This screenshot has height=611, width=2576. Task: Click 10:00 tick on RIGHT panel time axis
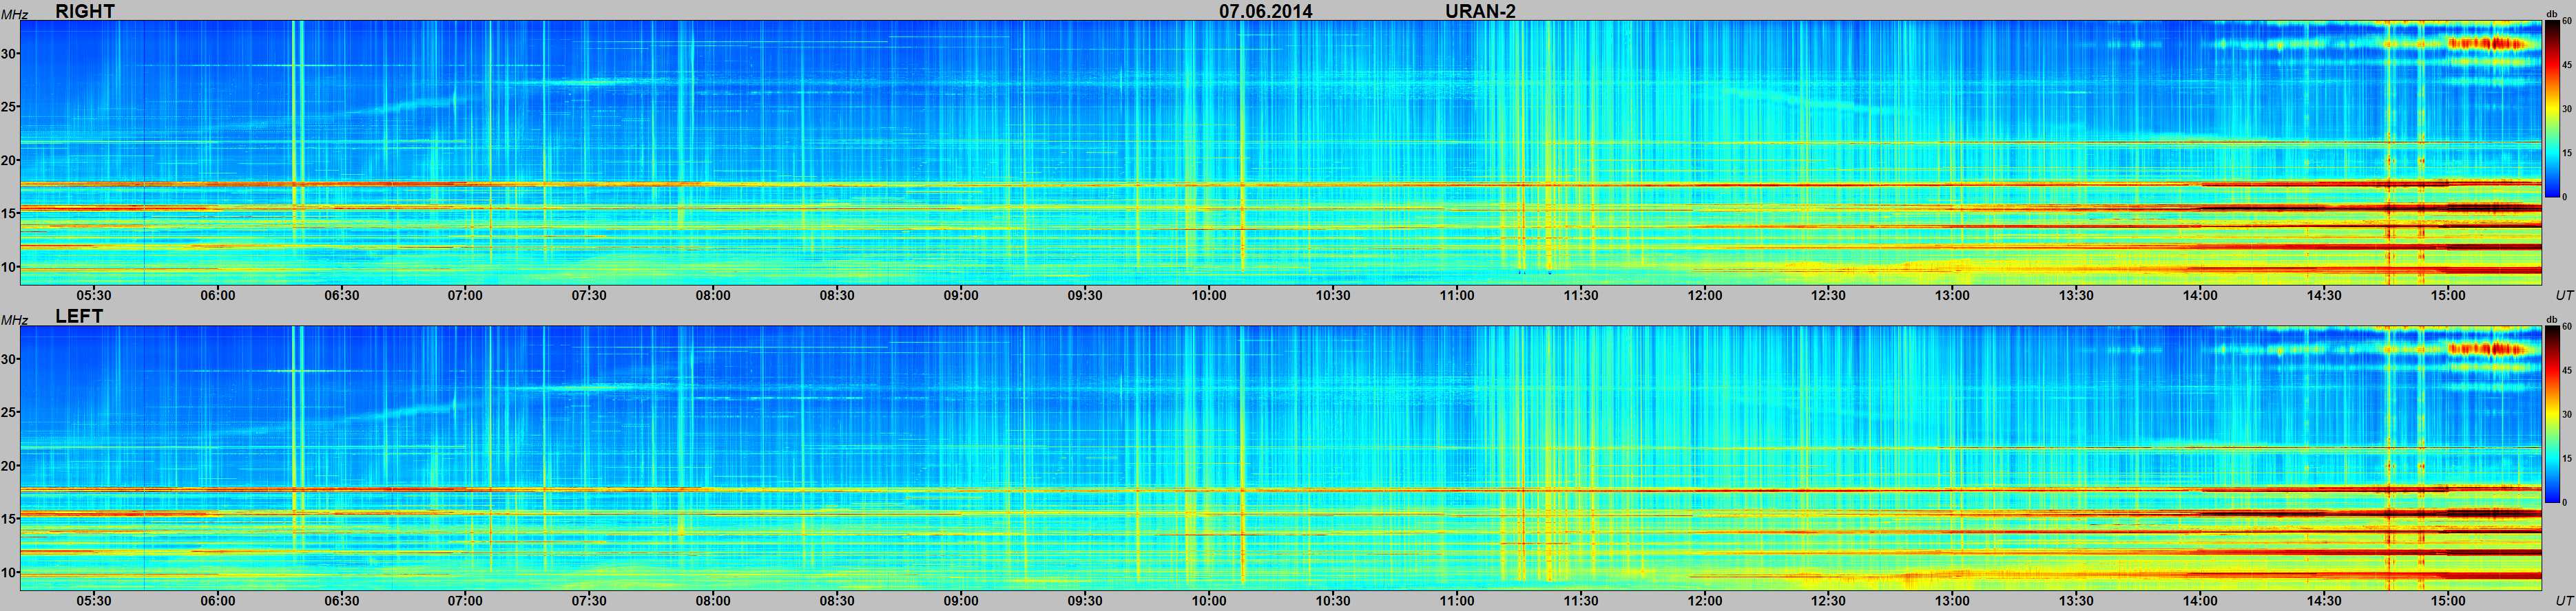point(1209,295)
